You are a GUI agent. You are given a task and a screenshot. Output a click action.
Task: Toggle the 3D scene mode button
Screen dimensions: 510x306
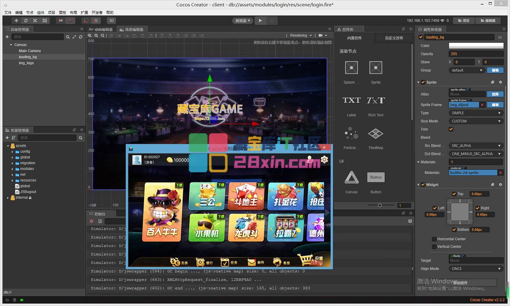coord(111,20)
